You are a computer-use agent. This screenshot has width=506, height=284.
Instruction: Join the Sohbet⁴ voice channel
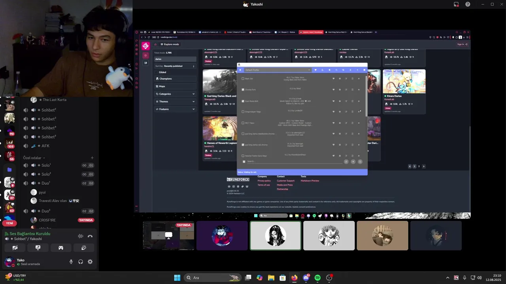tap(59, 128)
